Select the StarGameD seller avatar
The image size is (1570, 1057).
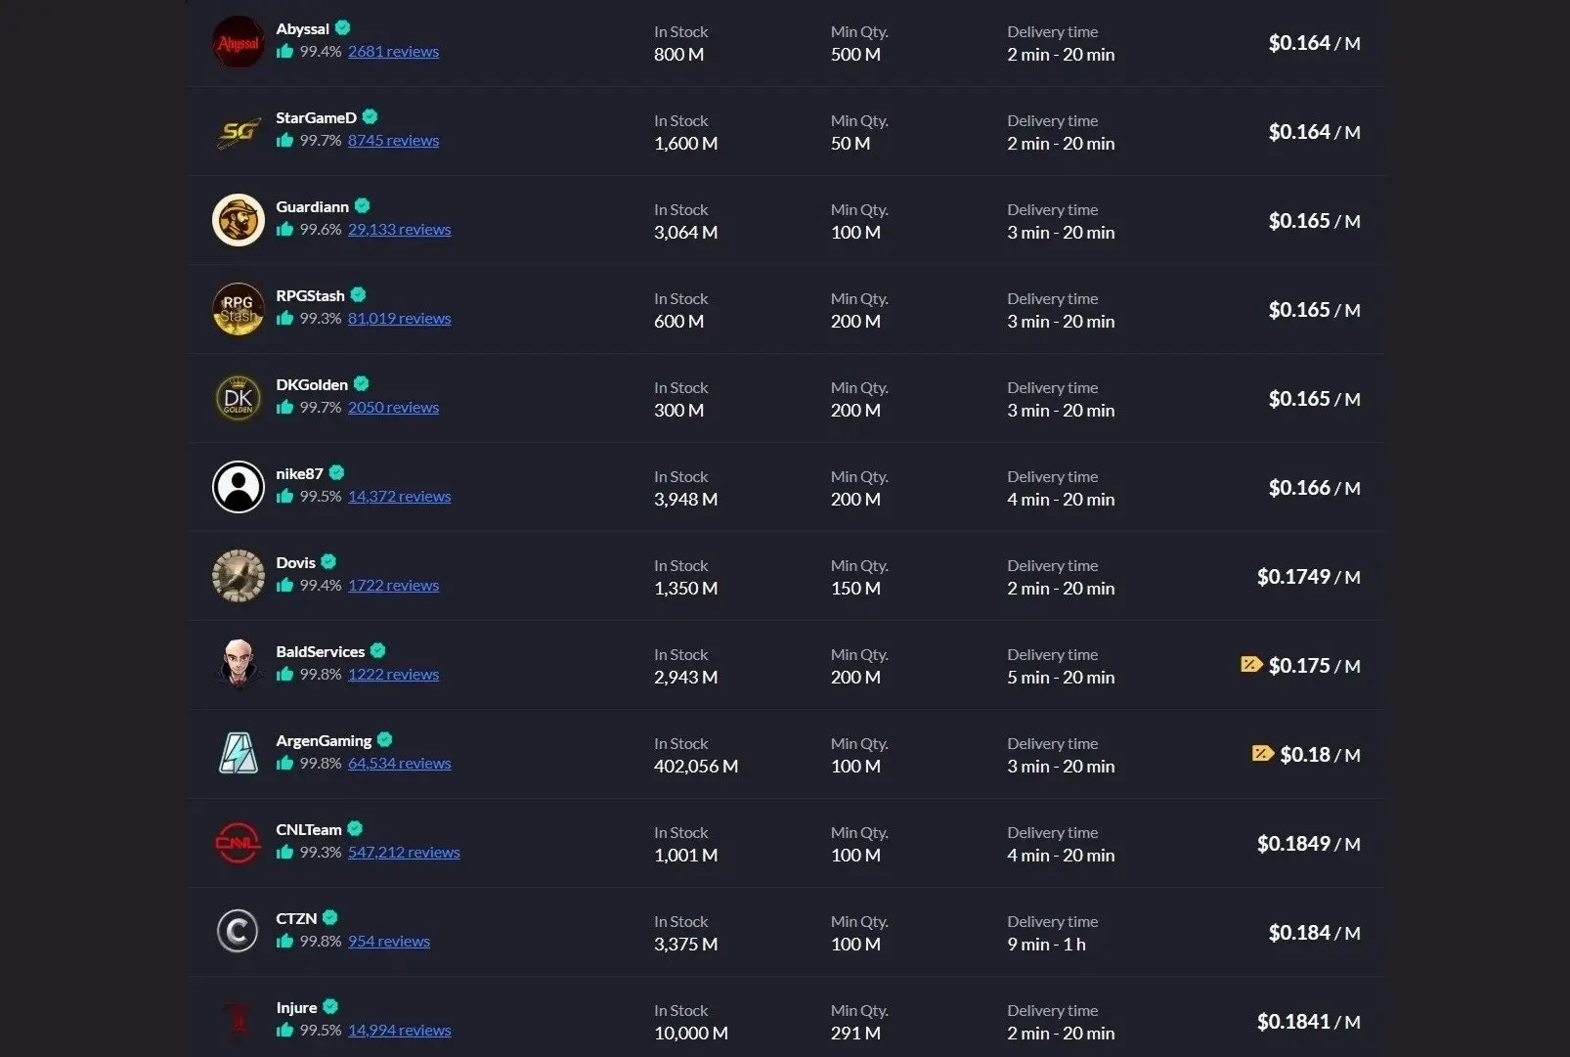(x=238, y=131)
